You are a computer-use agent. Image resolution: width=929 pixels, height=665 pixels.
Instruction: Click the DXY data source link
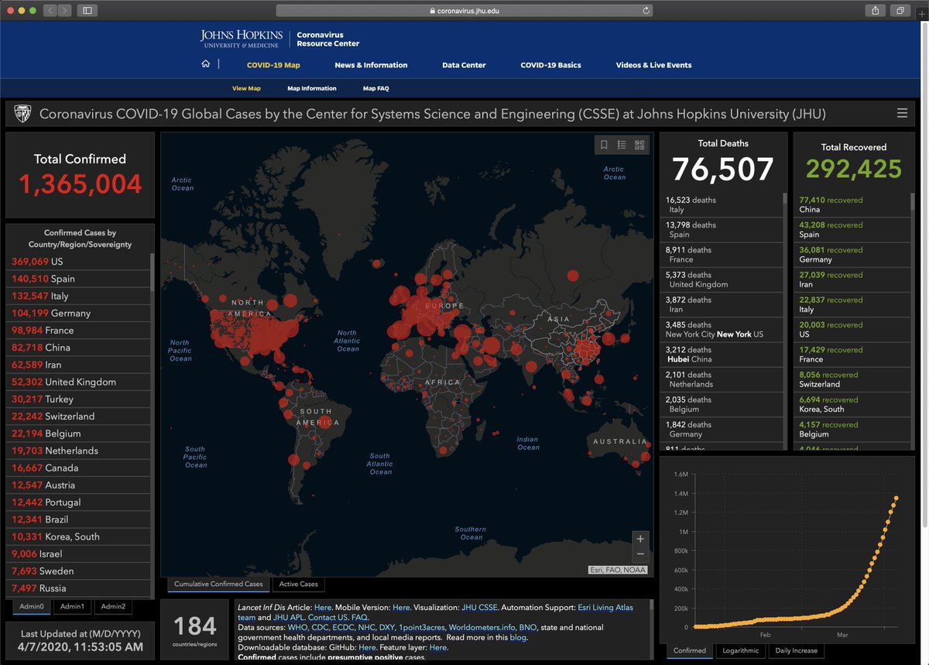[x=386, y=627]
